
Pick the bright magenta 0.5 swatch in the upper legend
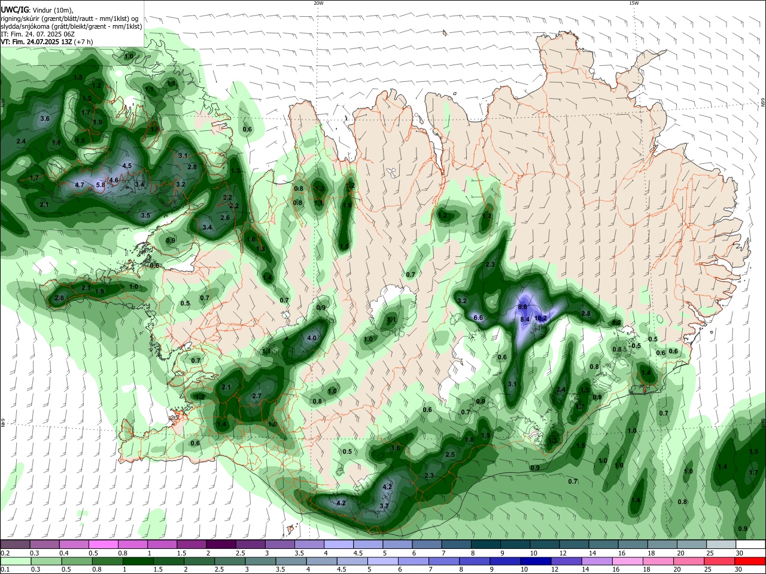pos(103,544)
